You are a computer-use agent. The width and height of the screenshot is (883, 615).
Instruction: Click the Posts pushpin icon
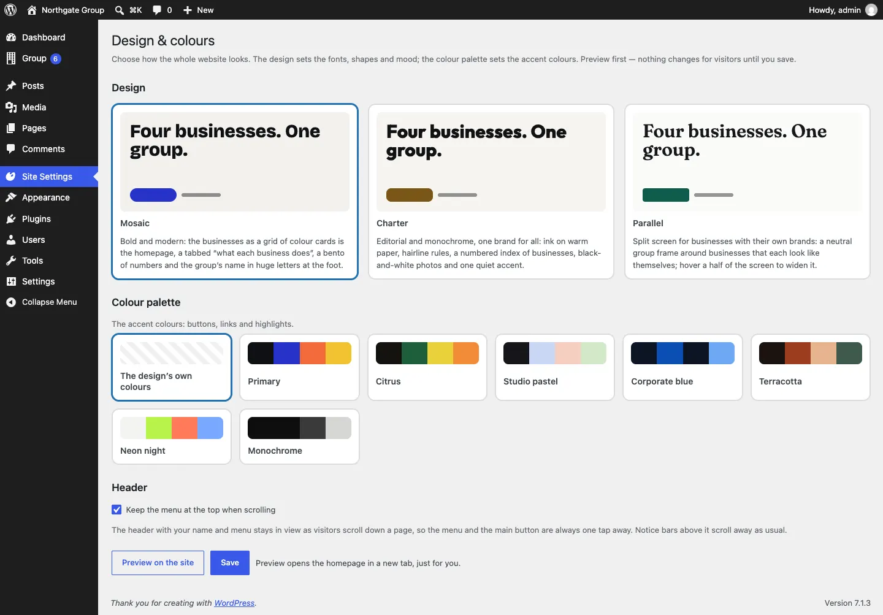(x=11, y=86)
